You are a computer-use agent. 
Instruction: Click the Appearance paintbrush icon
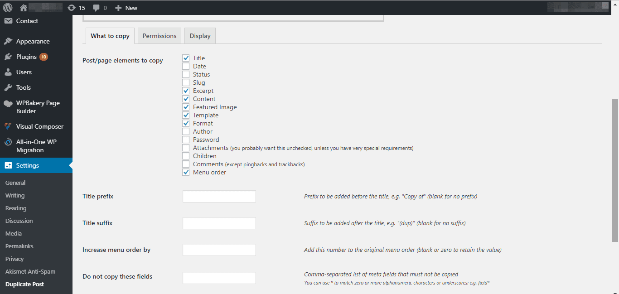(x=8, y=41)
